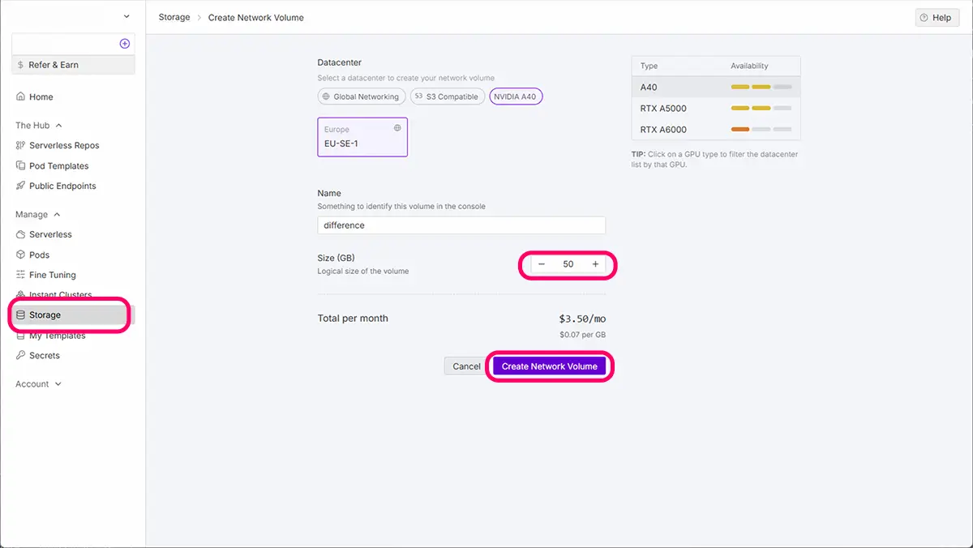
Task: Open the Secrets page
Action: click(44, 356)
